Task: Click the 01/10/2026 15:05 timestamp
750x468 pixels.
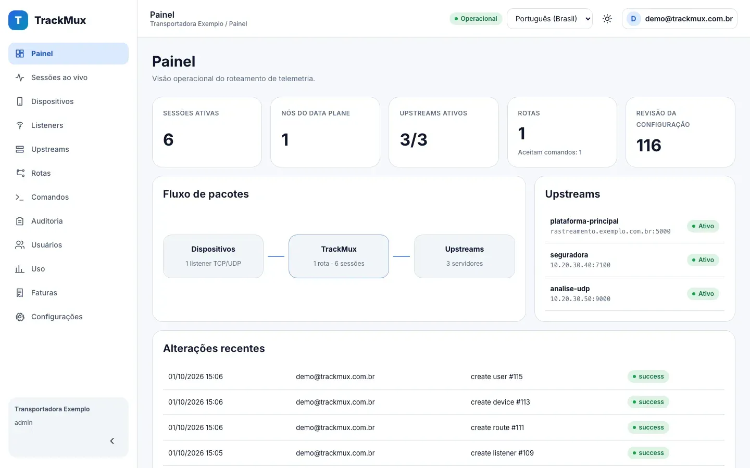Action: pyautogui.click(x=195, y=453)
